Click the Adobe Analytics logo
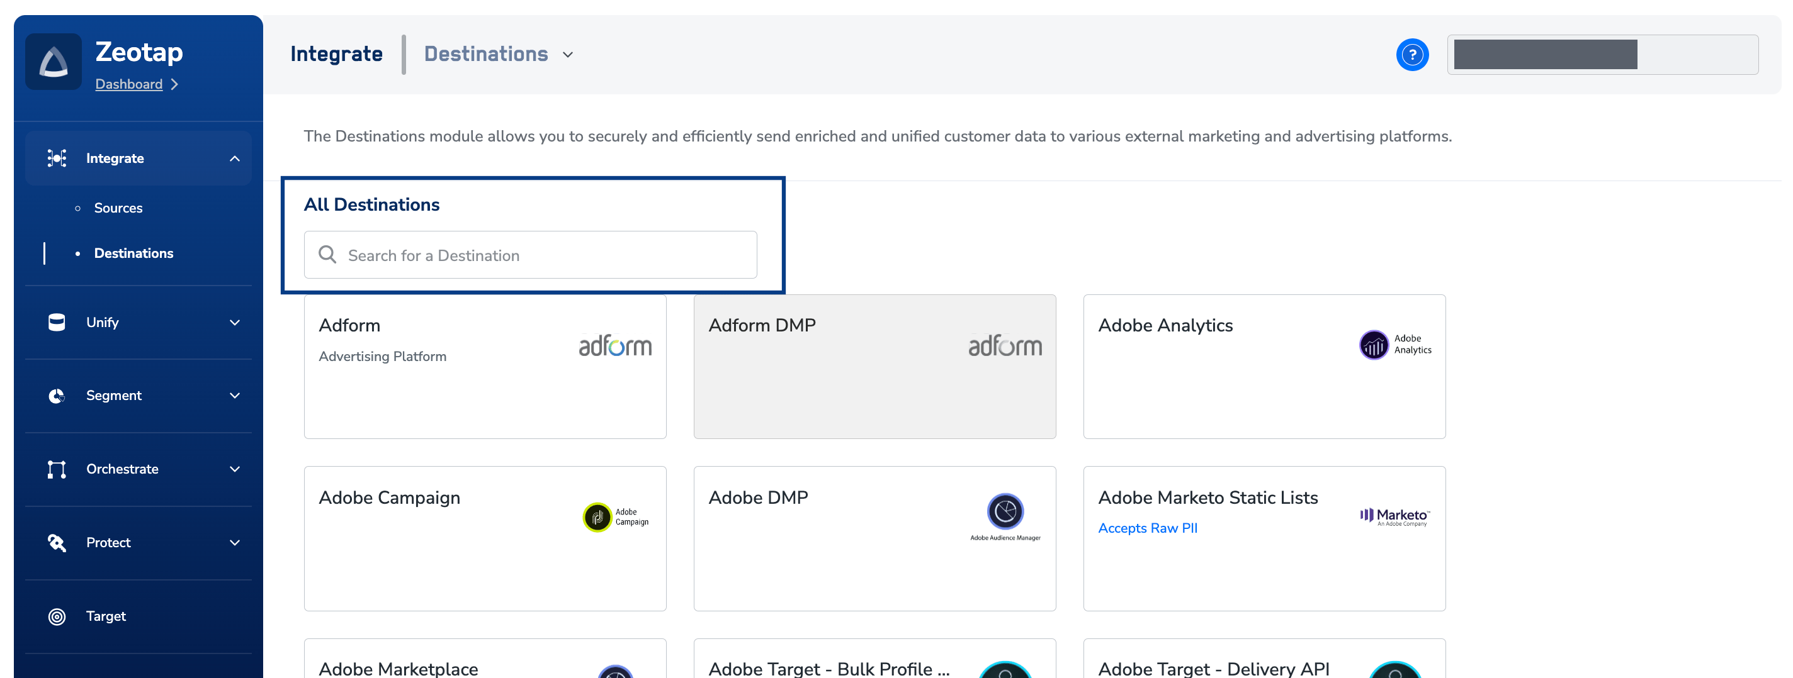 click(x=1396, y=344)
